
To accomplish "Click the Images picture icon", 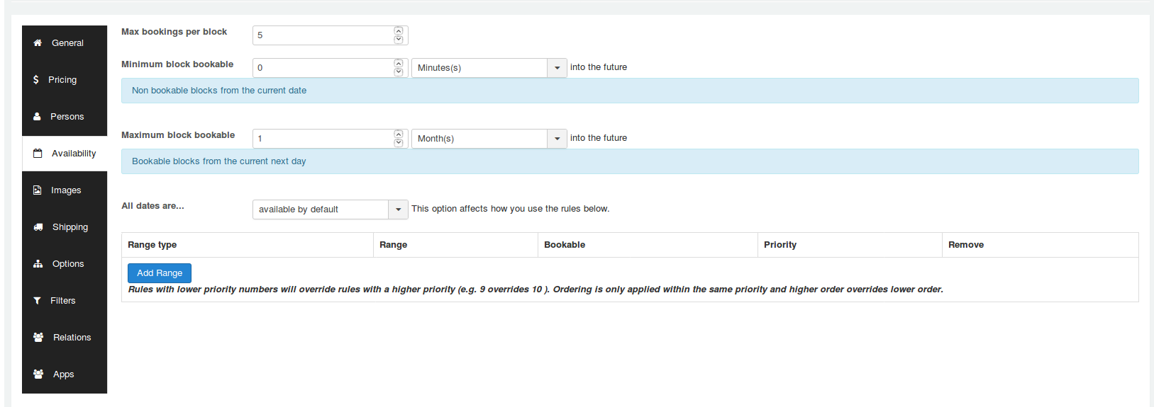I will click(x=38, y=190).
